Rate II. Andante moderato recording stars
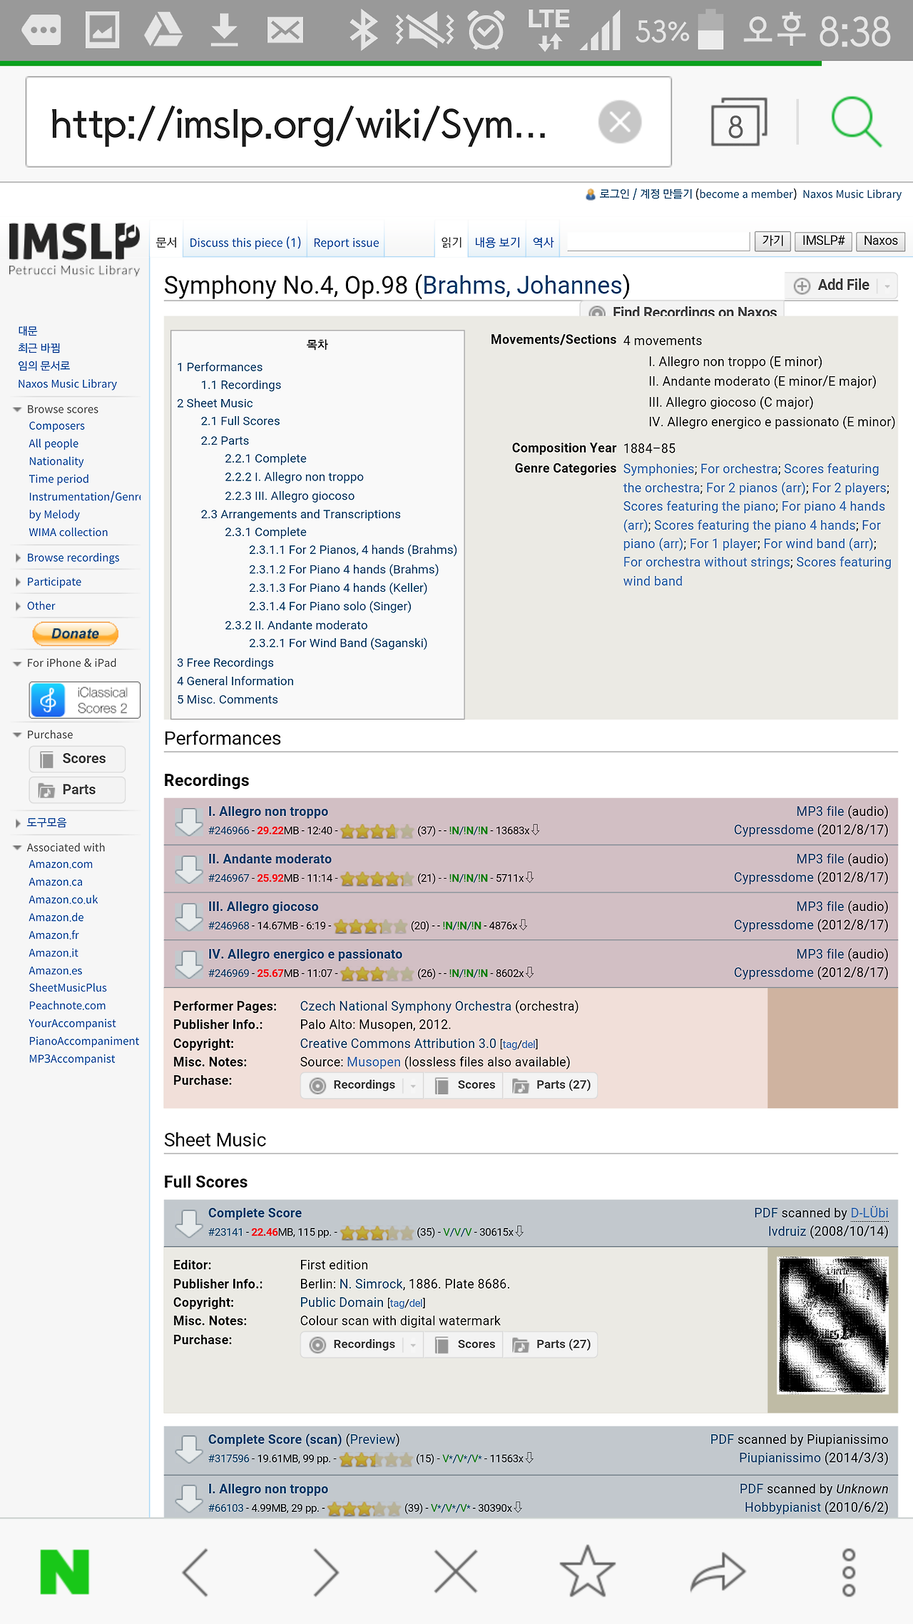 point(377,879)
